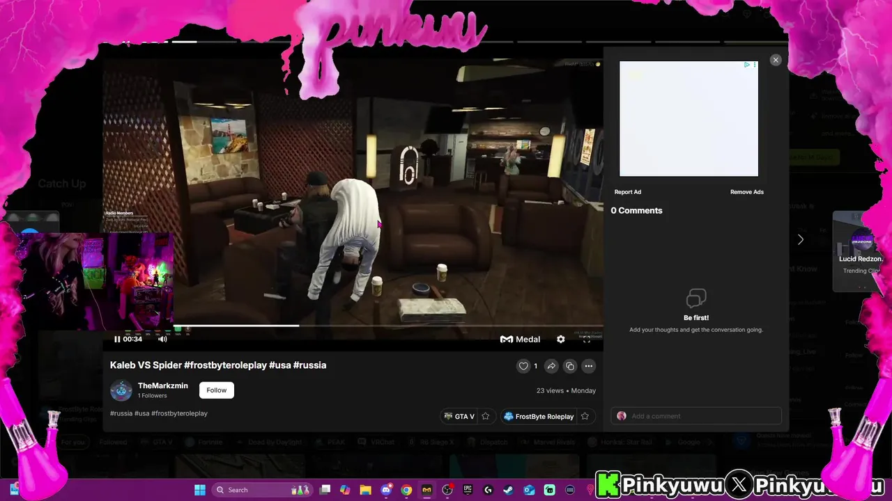Image resolution: width=892 pixels, height=501 pixels.
Task: Open Discord from the taskbar
Action: pyautogui.click(x=386, y=490)
